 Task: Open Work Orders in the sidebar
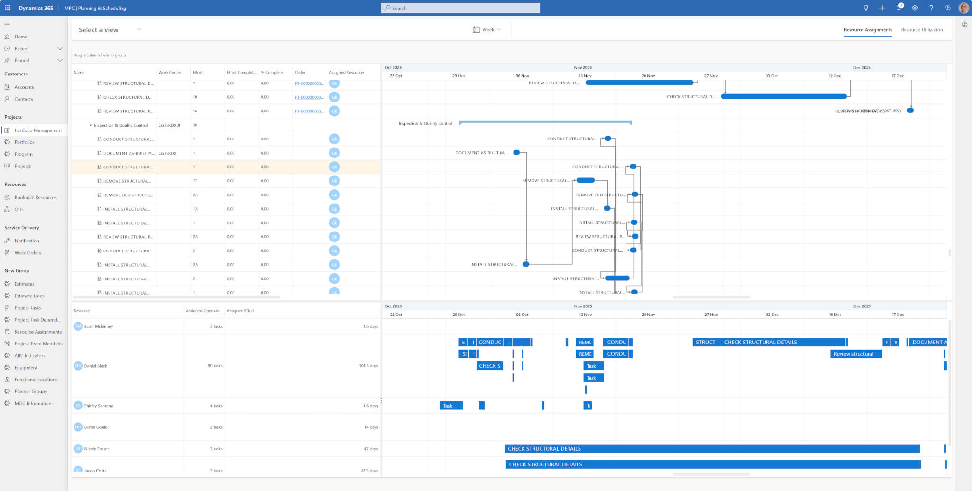click(x=28, y=253)
